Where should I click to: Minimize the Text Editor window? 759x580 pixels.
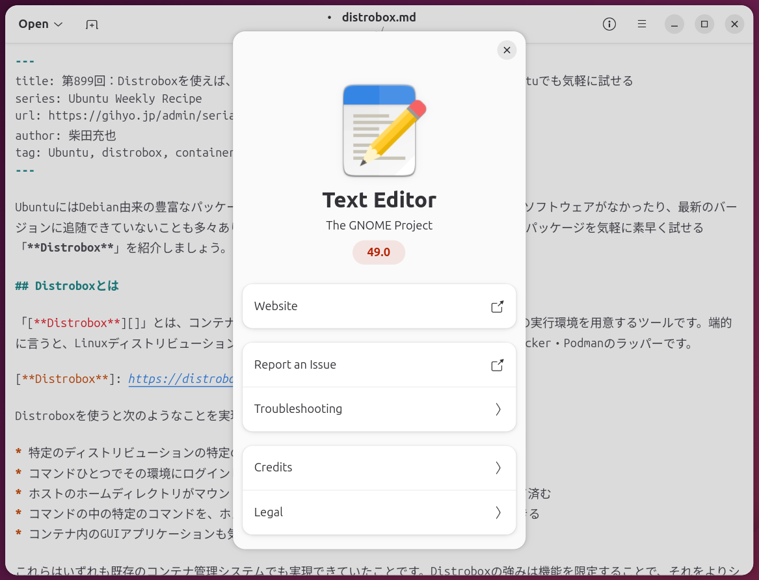pos(674,24)
